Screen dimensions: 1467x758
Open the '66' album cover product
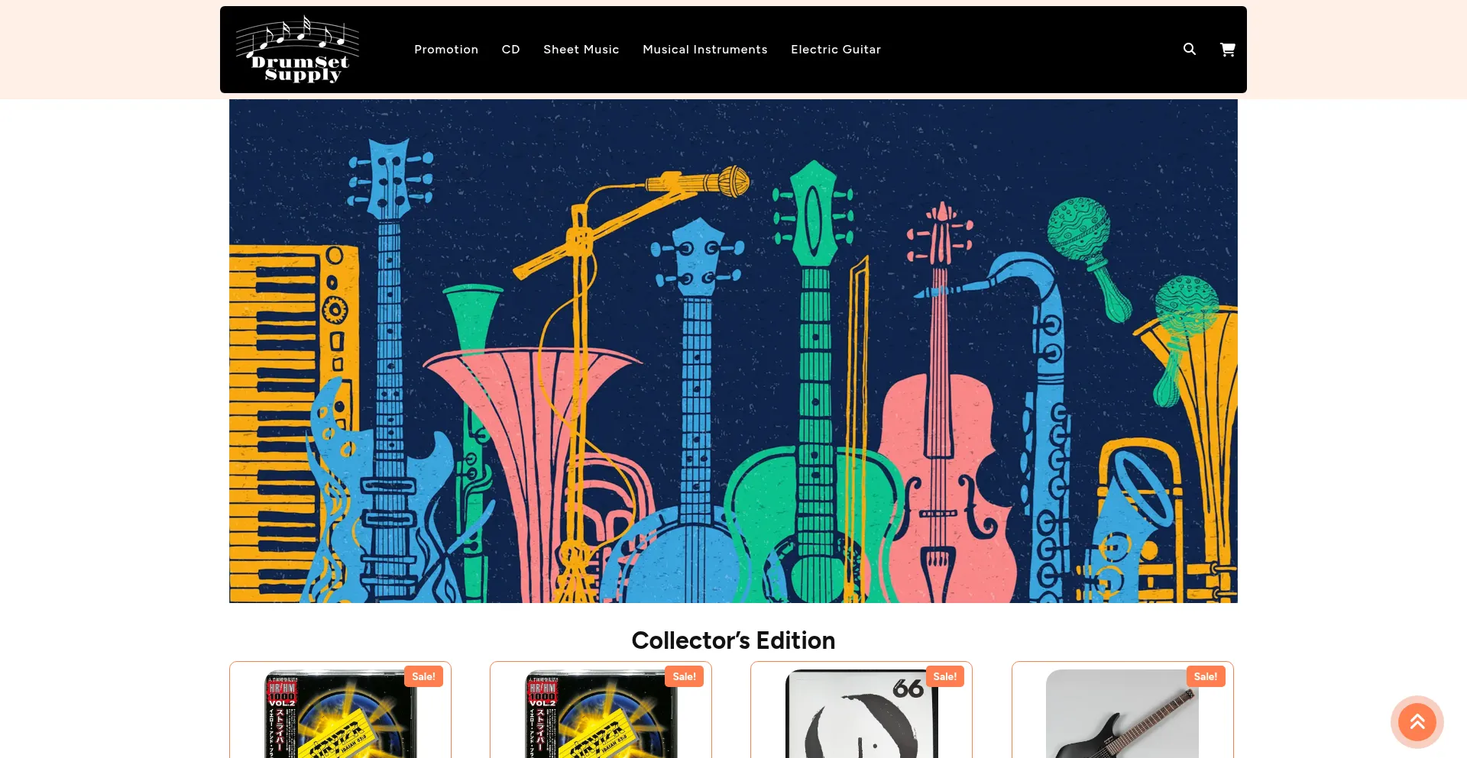coord(861,714)
